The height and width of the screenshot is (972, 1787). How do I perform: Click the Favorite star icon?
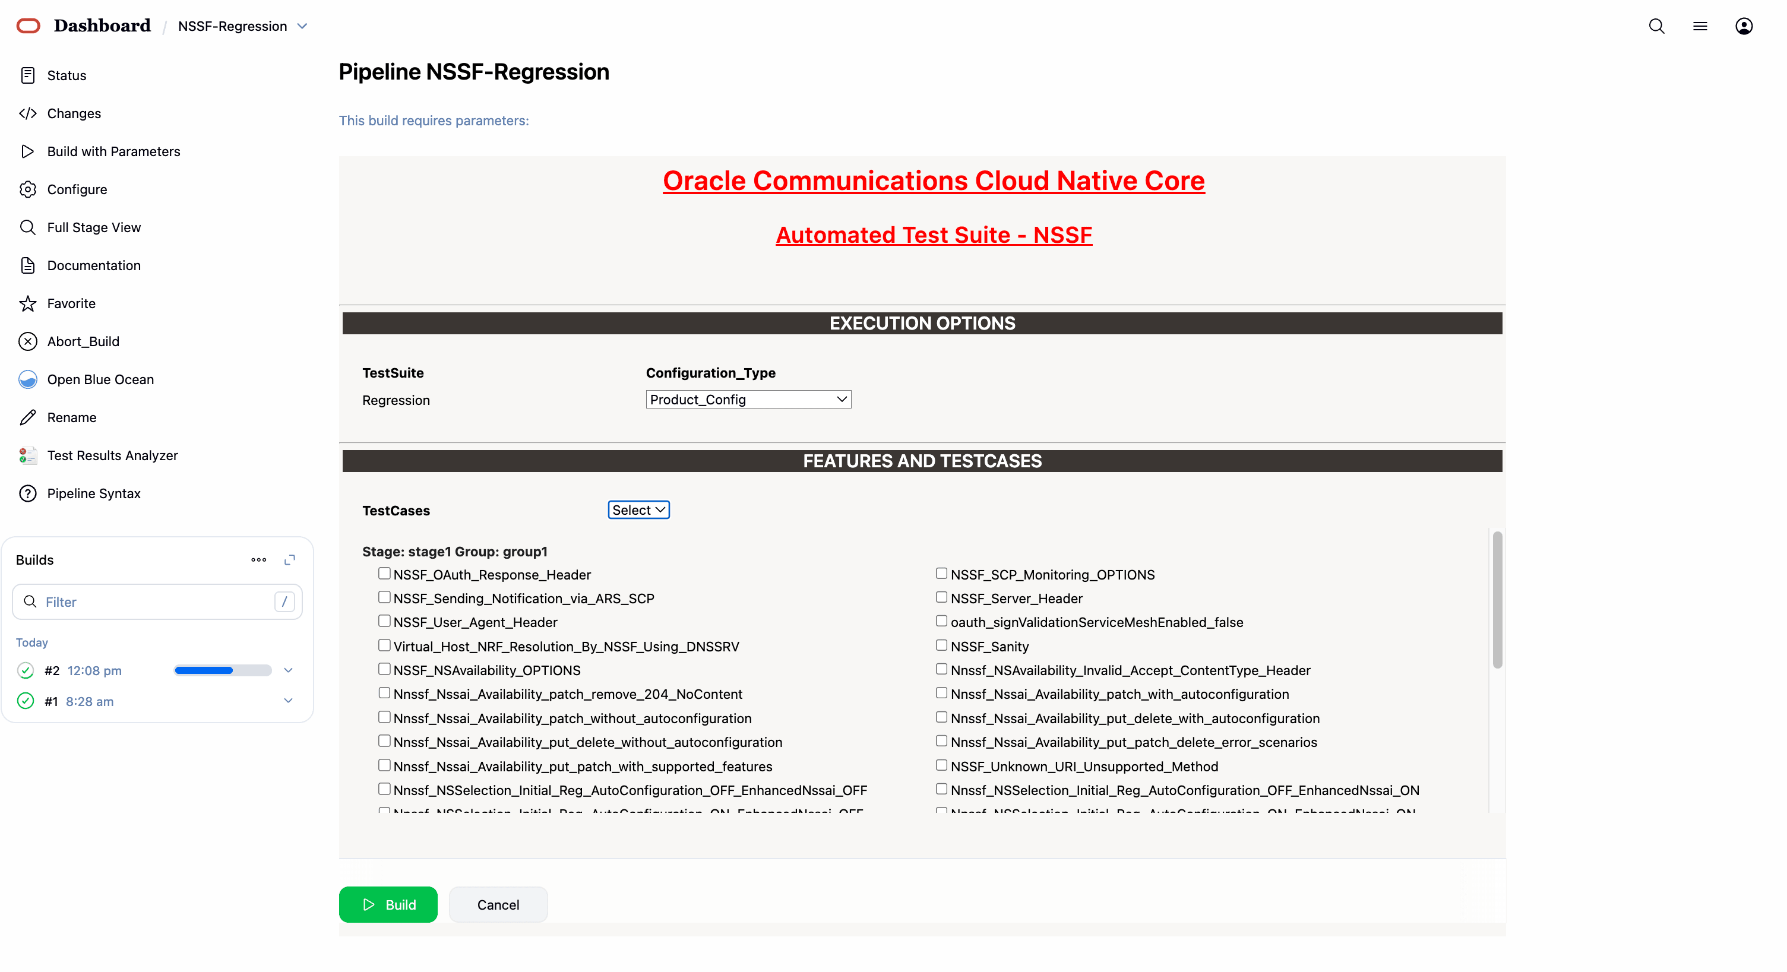pos(28,303)
